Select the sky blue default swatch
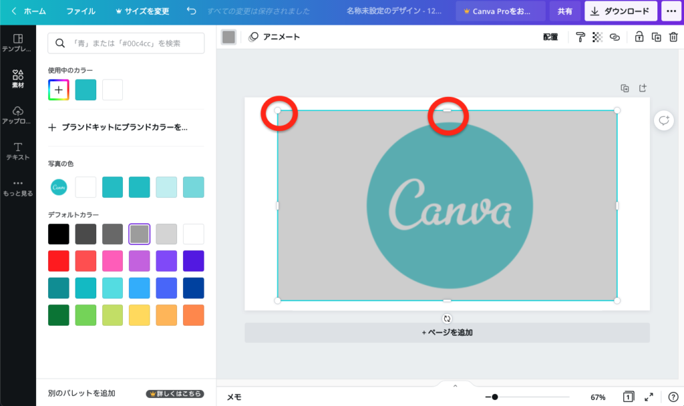This screenshot has height=406, width=684. 139,288
